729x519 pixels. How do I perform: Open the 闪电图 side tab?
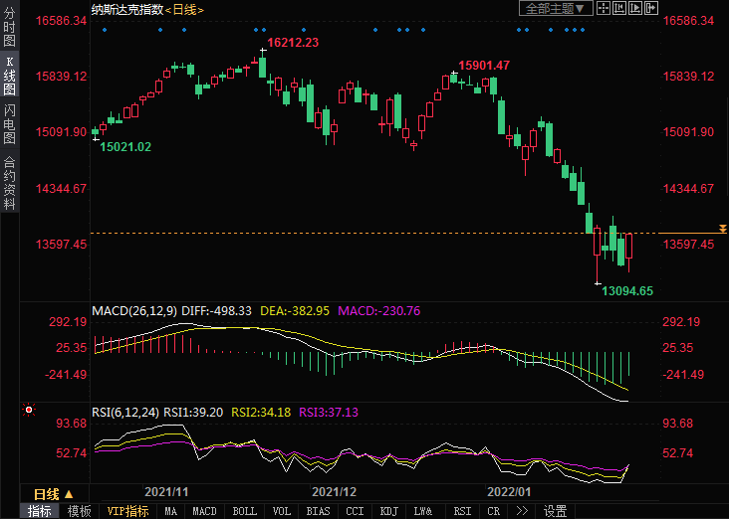pos(9,123)
